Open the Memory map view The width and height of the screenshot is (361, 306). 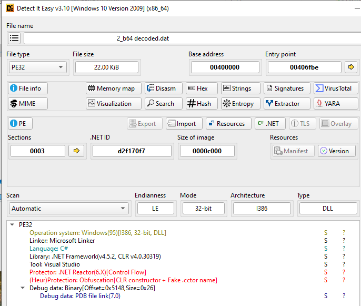click(114, 88)
